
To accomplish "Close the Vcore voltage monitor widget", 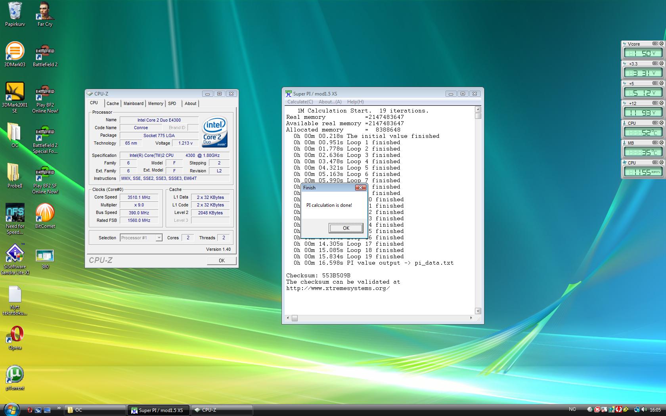I will (x=661, y=44).
